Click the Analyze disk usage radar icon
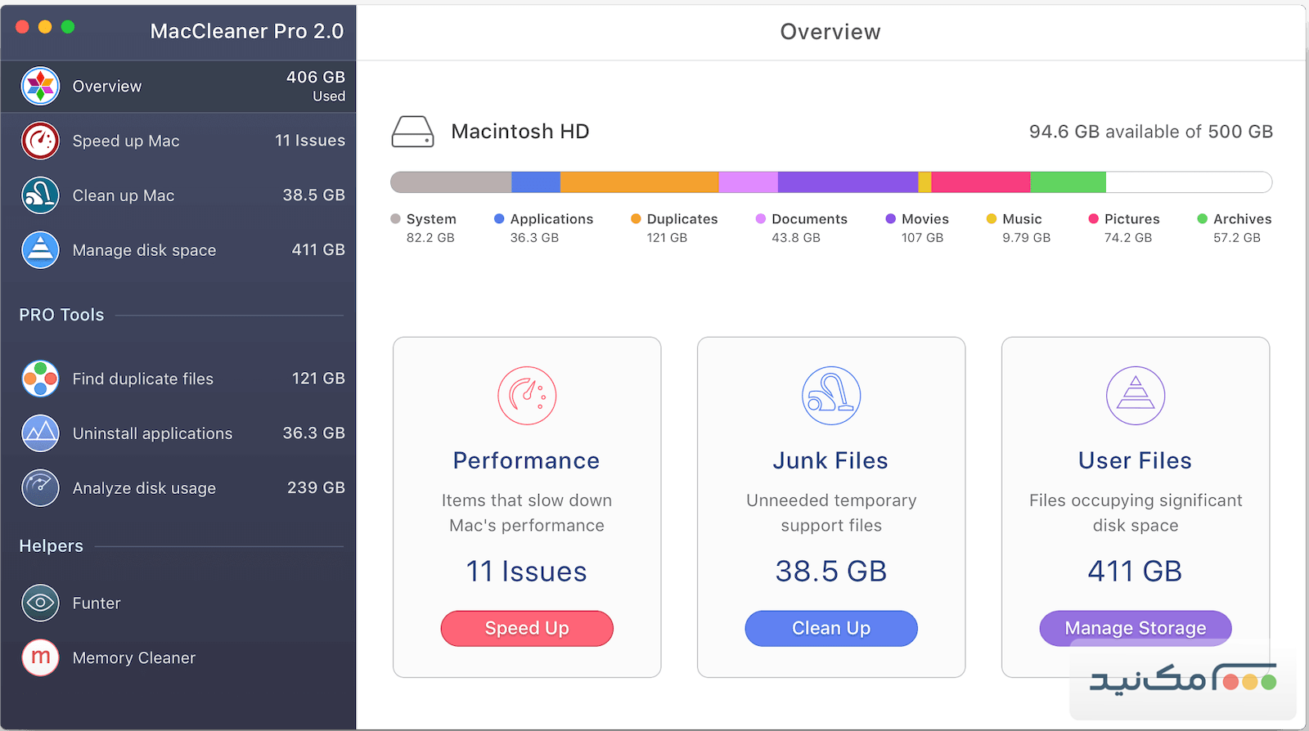1309x731 pixels. (x=40, y=488)
